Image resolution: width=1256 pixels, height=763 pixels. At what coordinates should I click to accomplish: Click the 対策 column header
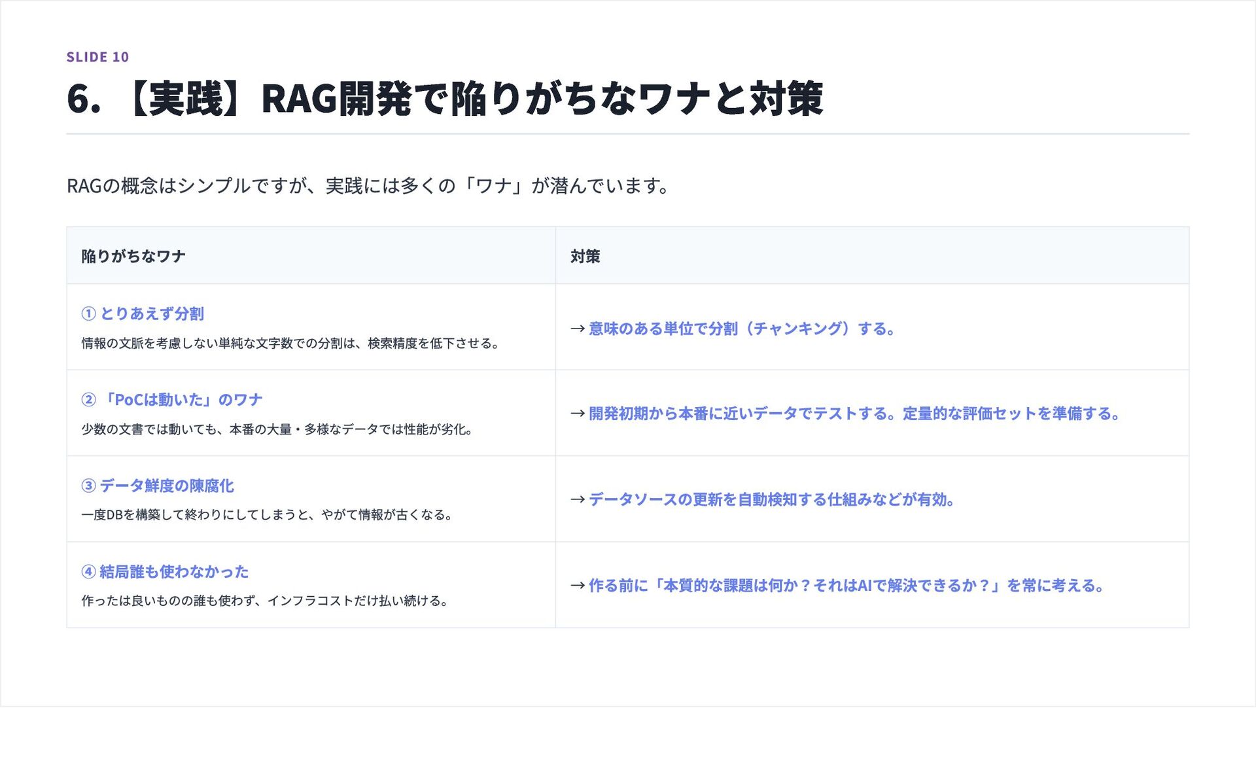click(x=585, y=257)
